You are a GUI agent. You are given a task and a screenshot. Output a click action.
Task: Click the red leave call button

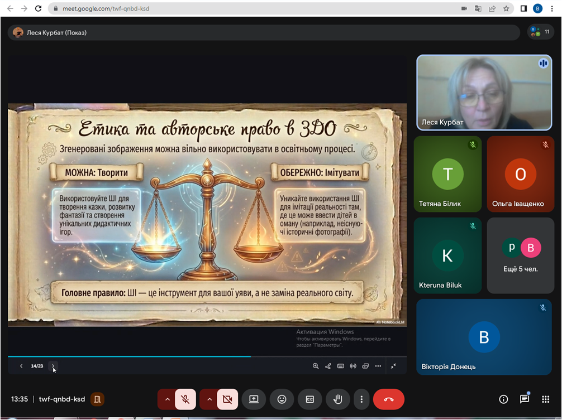[x=388, y=399]
